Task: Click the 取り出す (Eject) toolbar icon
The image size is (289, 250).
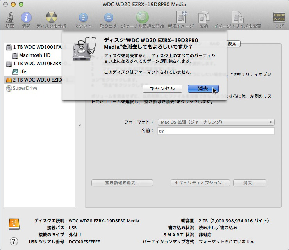Action: coord(108,18)
